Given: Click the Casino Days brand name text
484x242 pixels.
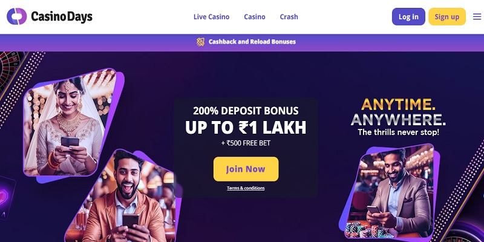Looking at the screenshot, I should 62,17.
